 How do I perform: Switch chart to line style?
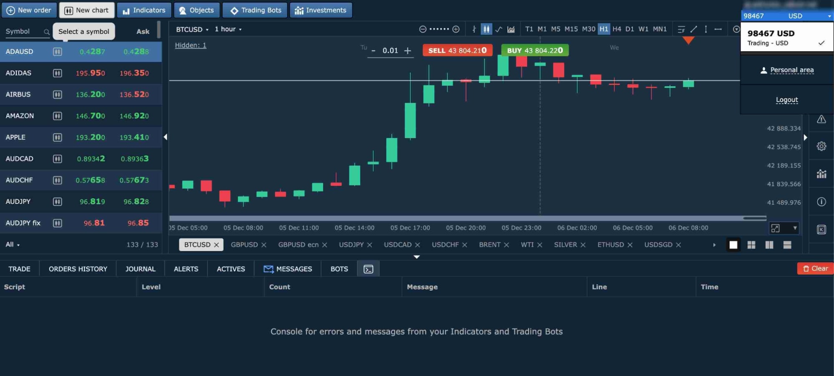(x=499, y=29)
